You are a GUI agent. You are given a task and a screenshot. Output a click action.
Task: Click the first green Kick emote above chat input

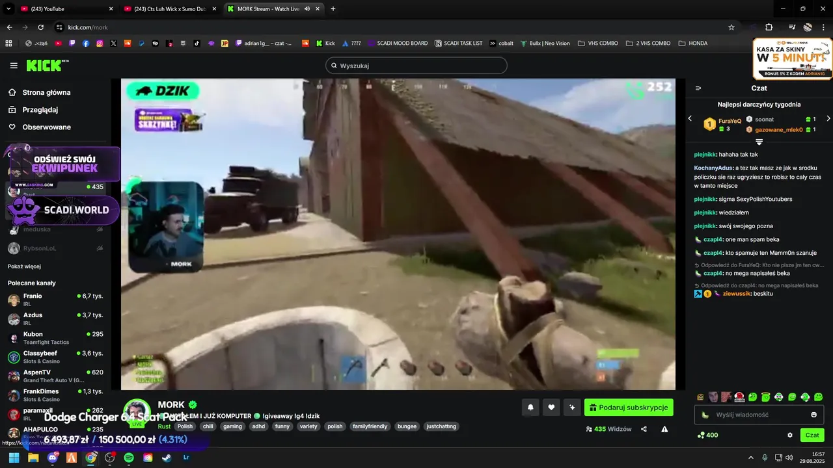752,397
